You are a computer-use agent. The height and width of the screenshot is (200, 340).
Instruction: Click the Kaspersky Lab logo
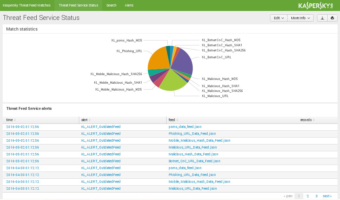click(315, 5)
